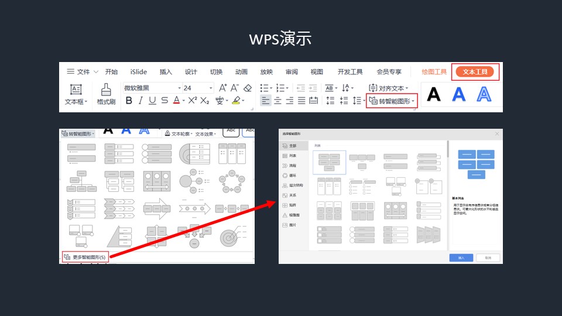This screenshot has height=316, width=562.
Task: Toggle Strikethrough formatting S
Action: tap(165, 101)
